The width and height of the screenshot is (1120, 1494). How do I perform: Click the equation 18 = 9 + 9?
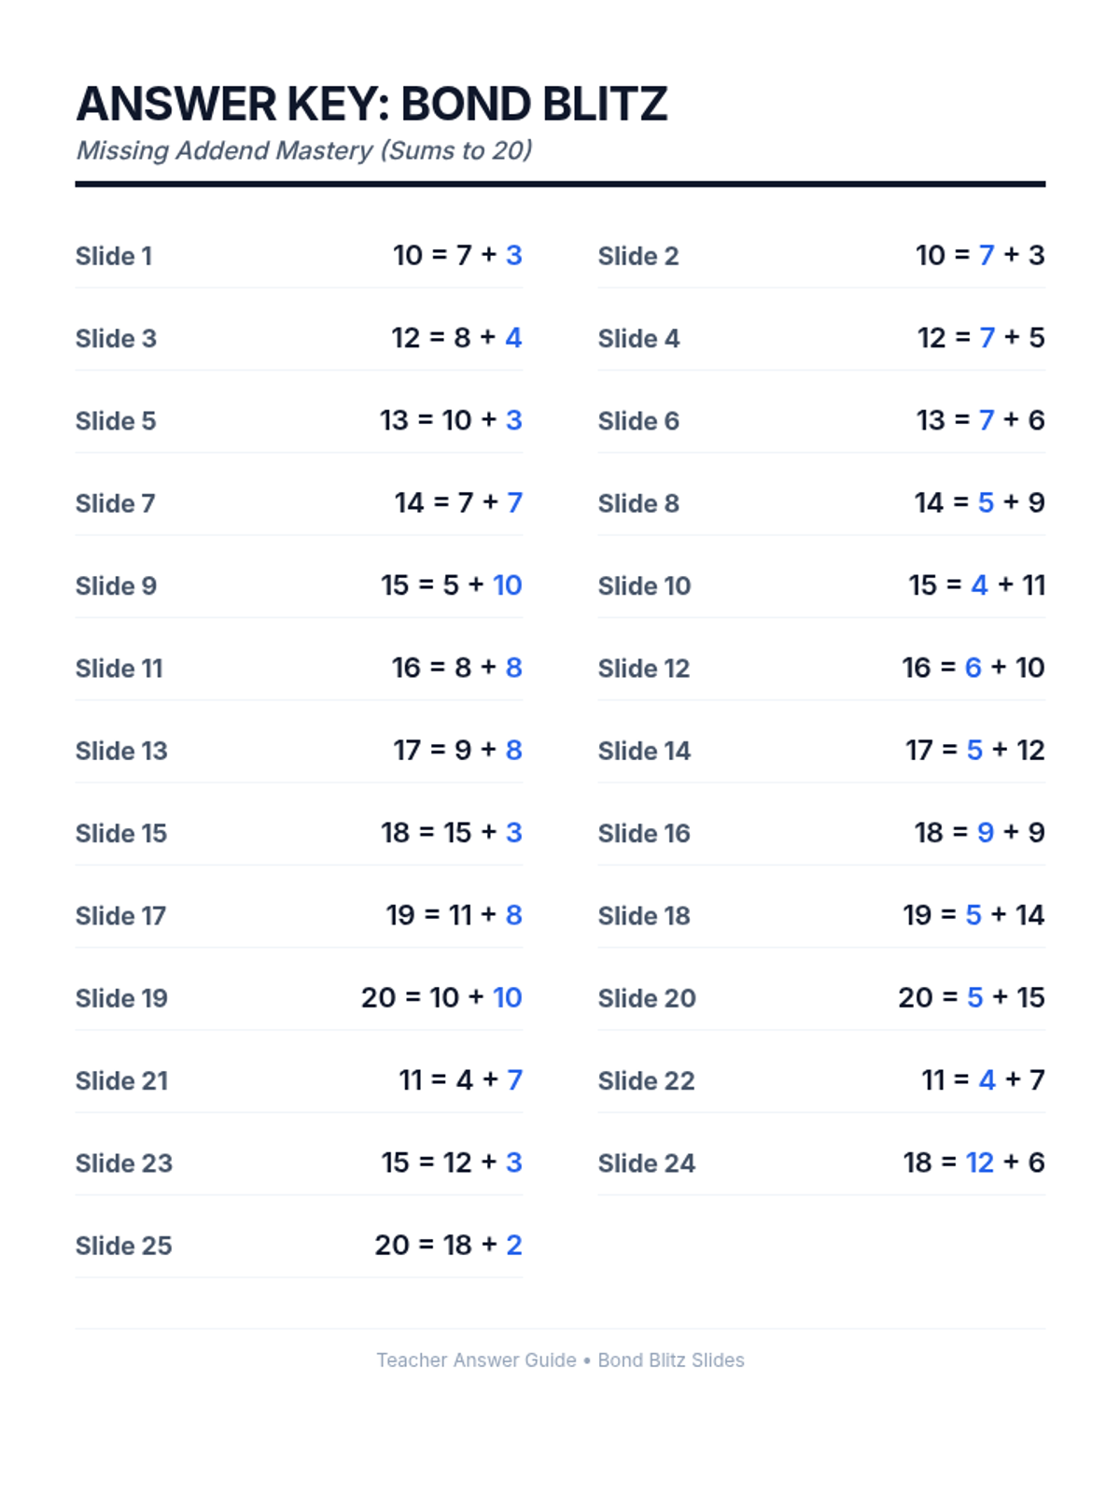979,833
